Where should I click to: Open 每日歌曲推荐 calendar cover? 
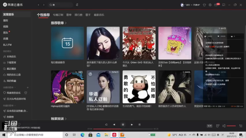pyautogui.click(x=67, y=43)
